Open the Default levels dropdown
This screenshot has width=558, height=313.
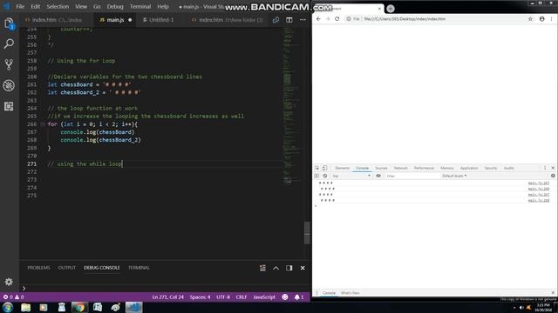[454, 176]
